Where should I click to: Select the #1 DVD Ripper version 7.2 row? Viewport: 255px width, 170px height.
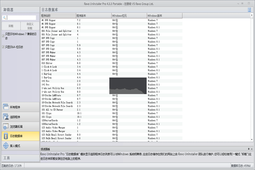click(112, 20)
